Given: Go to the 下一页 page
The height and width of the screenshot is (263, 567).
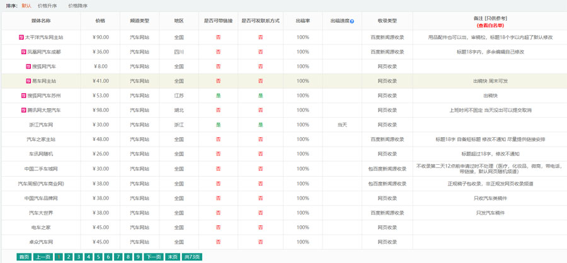Looking at the screenshot, I should pos(154,257).
